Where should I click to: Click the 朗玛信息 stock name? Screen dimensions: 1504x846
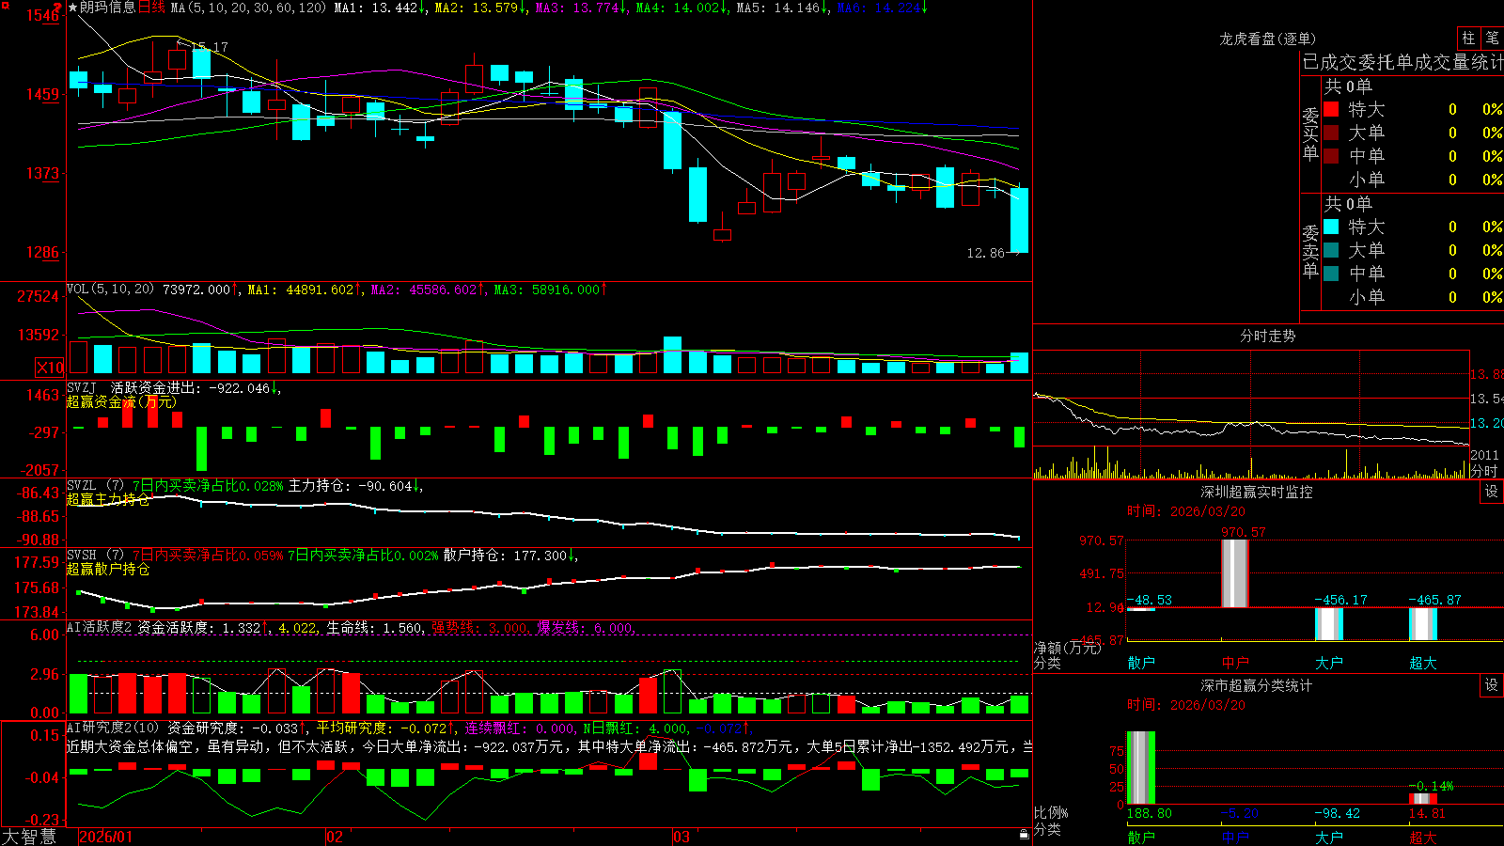point(107,8)
